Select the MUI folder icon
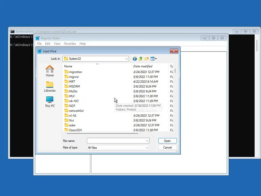This screenshot has width=261, height=196. pos(66,96)
